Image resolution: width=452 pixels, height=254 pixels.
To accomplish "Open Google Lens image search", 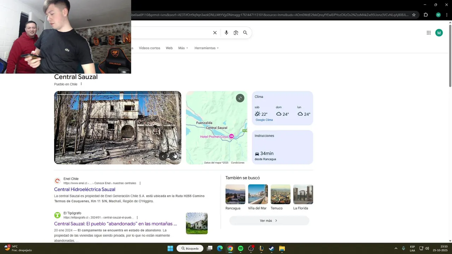I will pyautogui.click(x=236, y=33).
